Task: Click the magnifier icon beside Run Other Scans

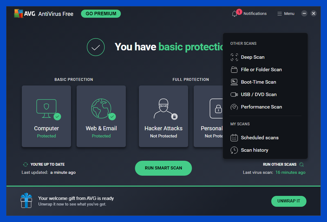Action: [301, 164]
